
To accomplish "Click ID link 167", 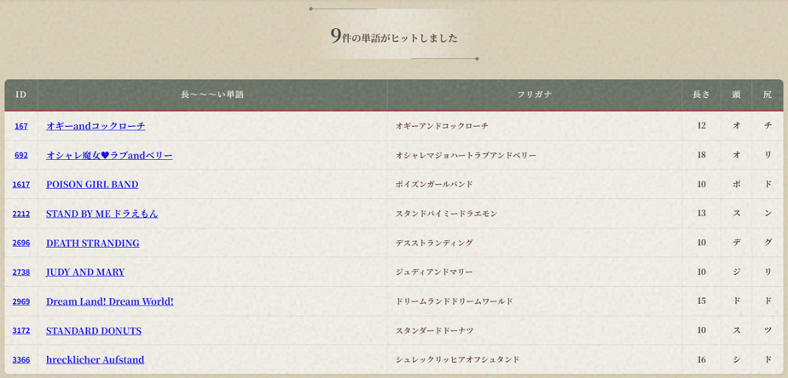I will (20, 126).
